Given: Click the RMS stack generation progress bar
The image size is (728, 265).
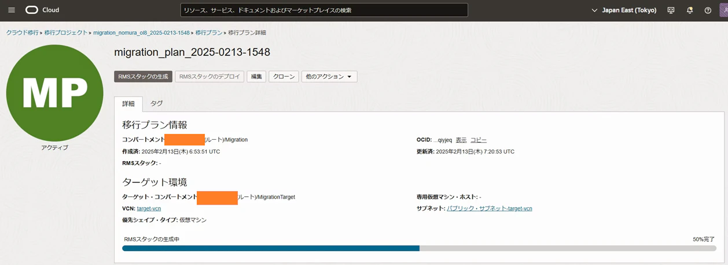Looking at the screenshot, I should 419,248.
